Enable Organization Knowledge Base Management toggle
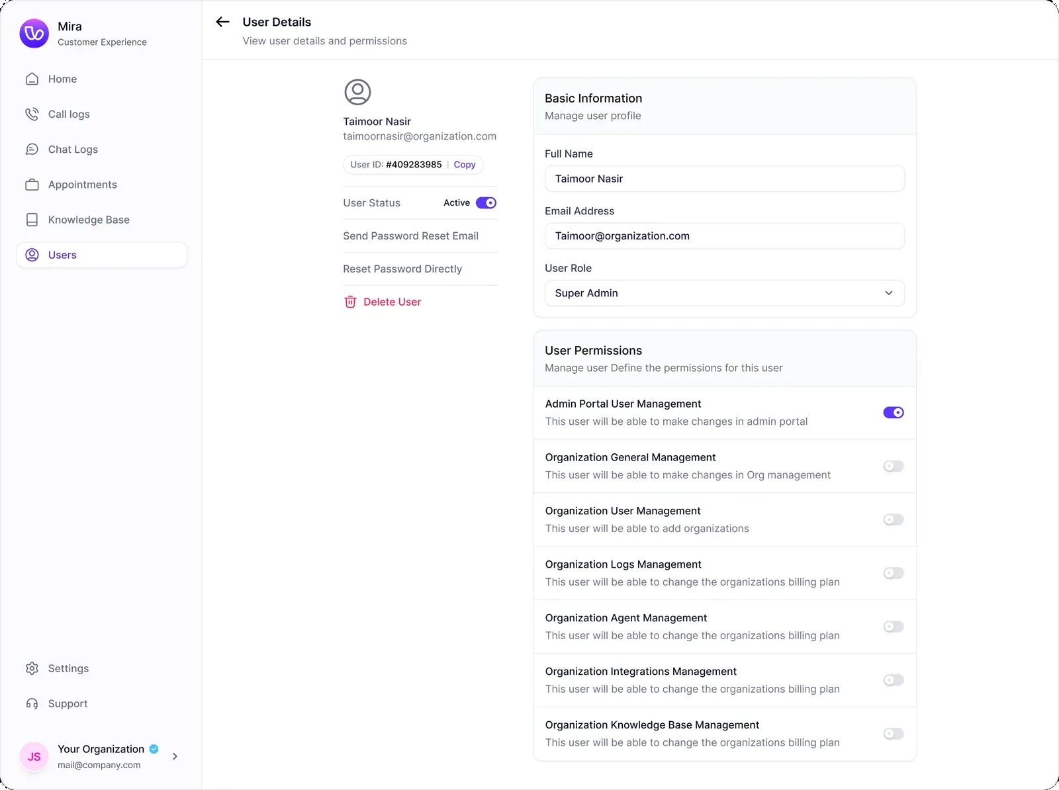1059x790 pixels. [894, 734]
